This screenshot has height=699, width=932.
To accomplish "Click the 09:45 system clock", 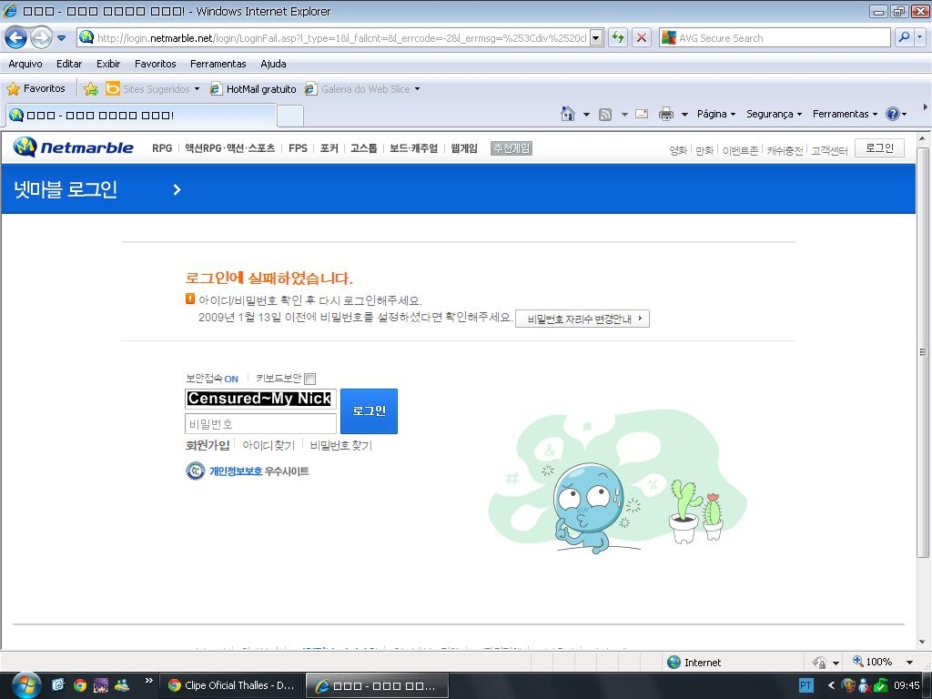I will (907, 685).
